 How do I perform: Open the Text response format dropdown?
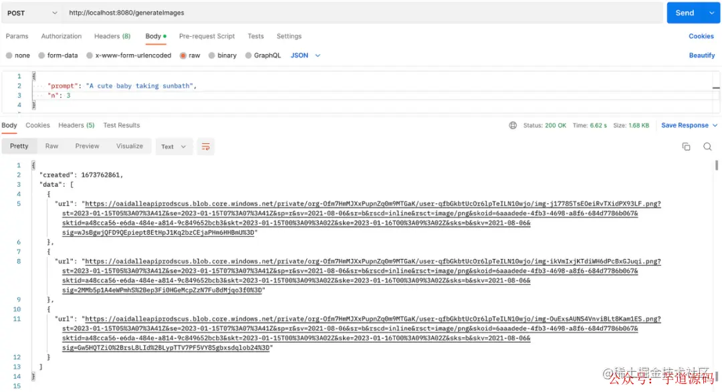[174, 146]
